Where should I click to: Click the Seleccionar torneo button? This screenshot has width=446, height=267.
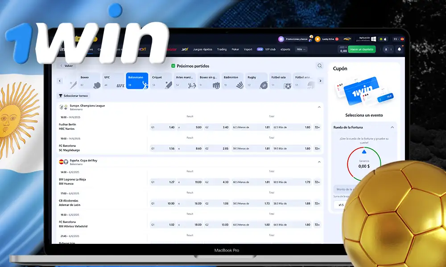[x=74, y=96]
